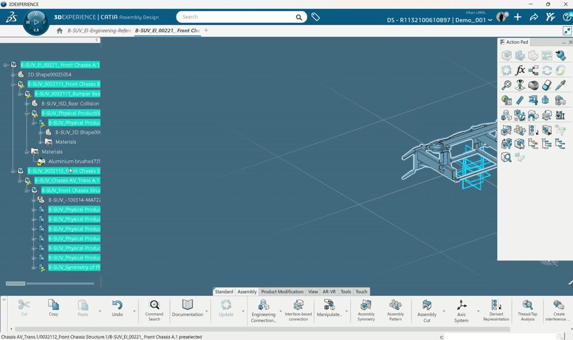Select the eraser icon in Action Pad
Viewport: 573px width, 340px height.
coord(547,85)
